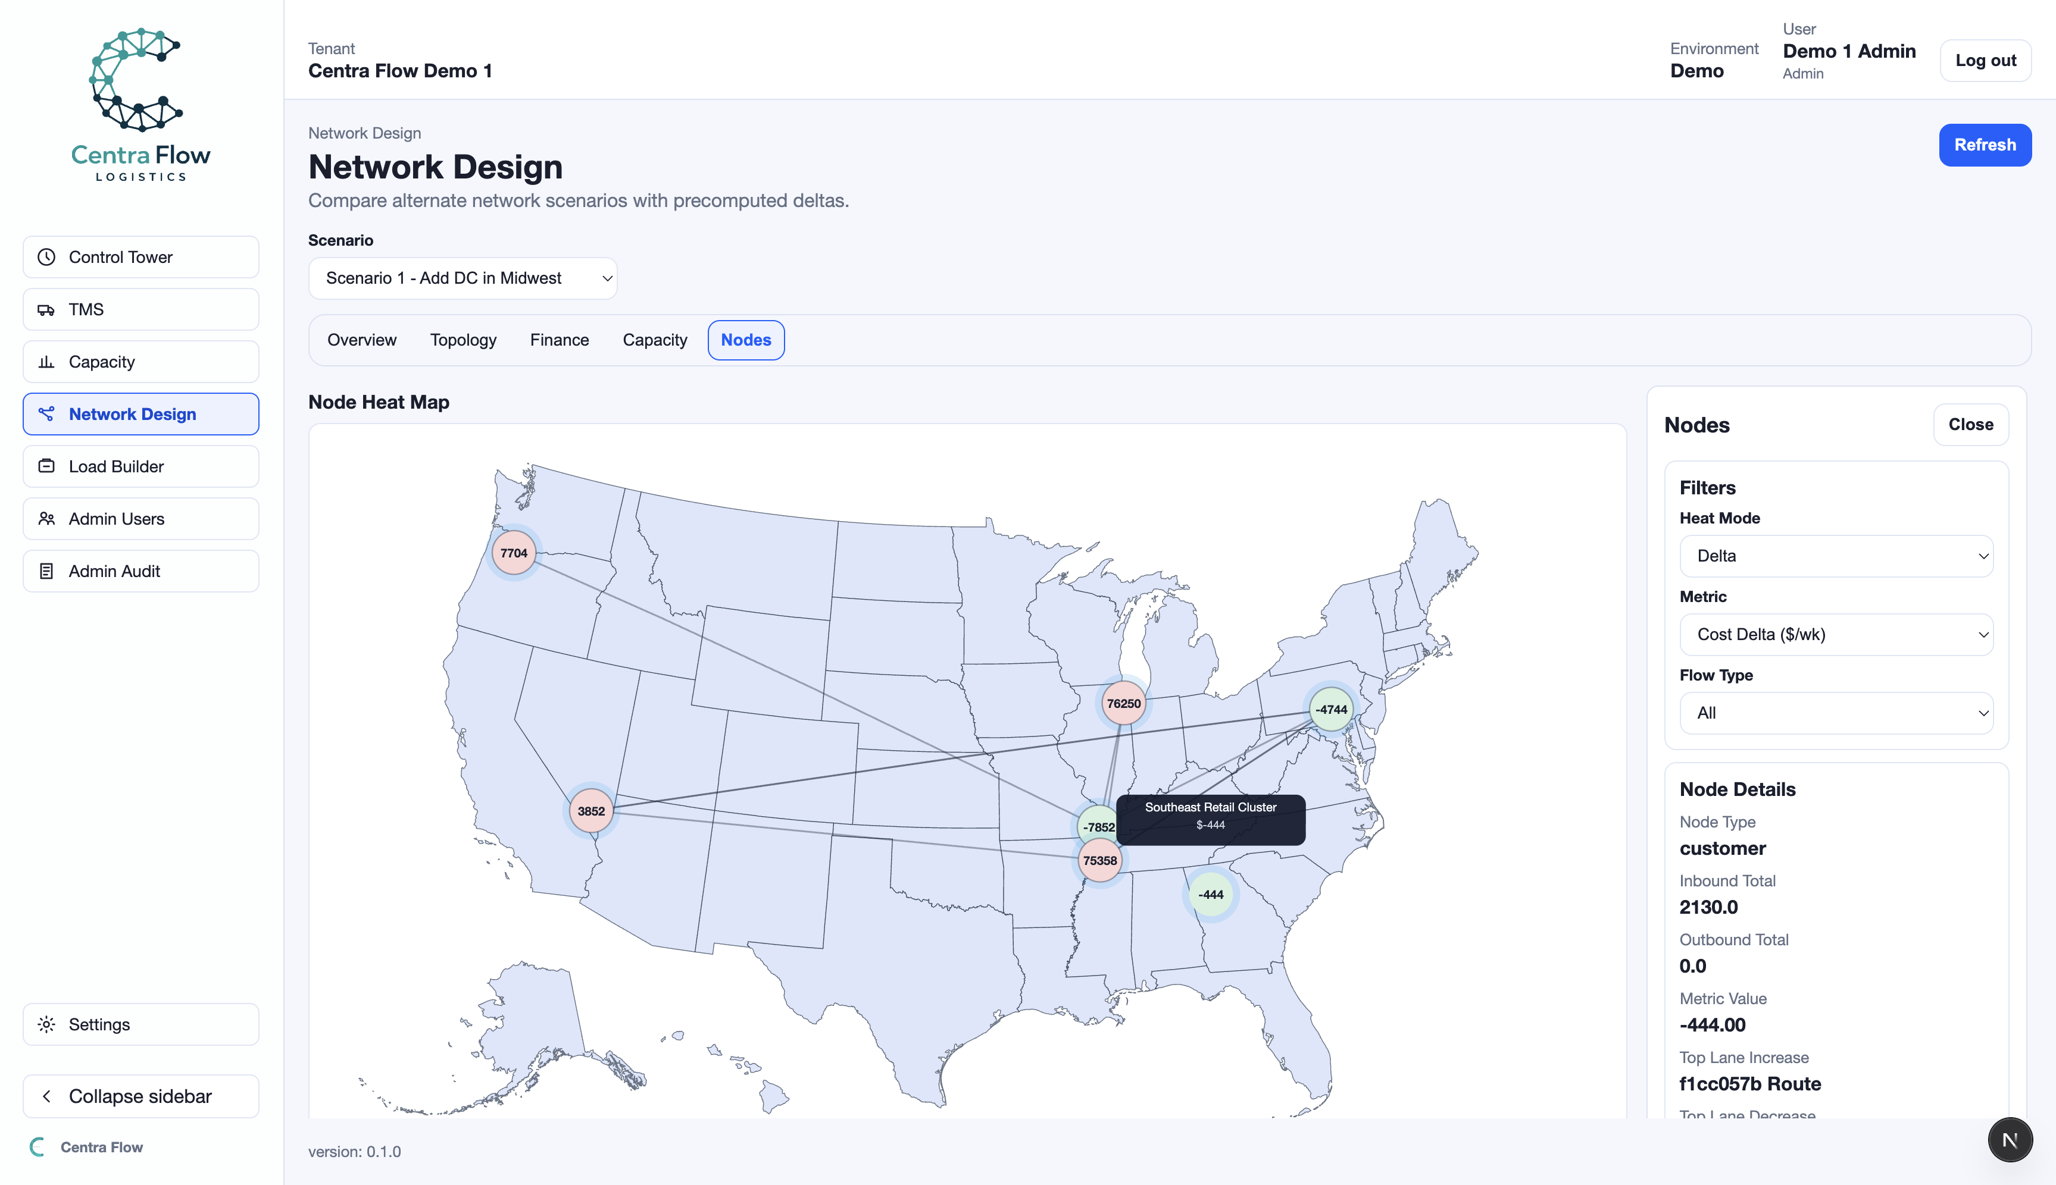Select the TMS truck icon in sidebar

pos(46,309)
